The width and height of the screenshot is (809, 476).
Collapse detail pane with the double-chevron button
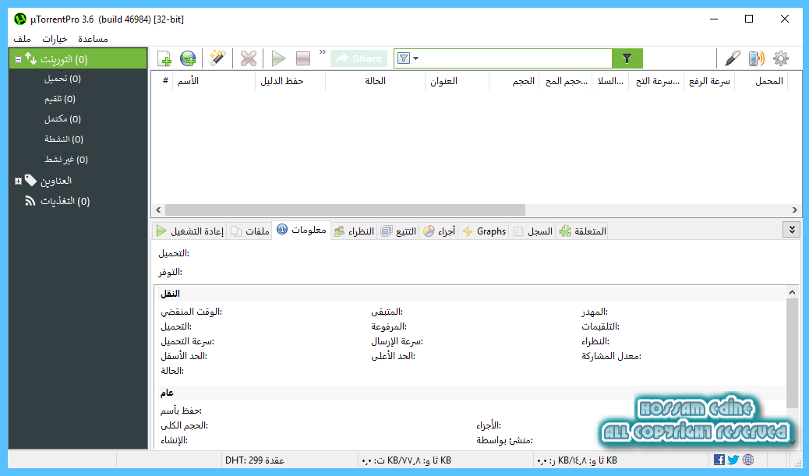pyautogui.click(x=791, y=230)
